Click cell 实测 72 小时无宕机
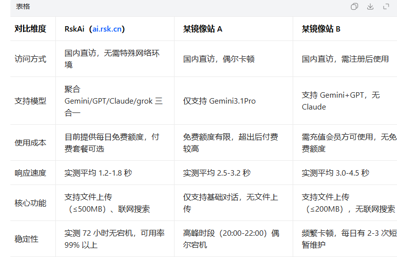The image size is (397, 257). [114, 239]
